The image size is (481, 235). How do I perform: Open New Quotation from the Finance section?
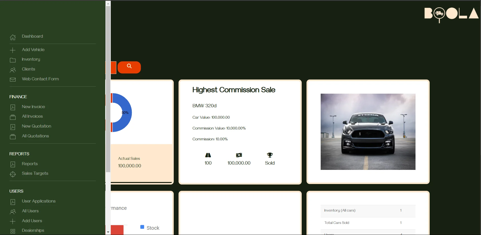point(36,126)
